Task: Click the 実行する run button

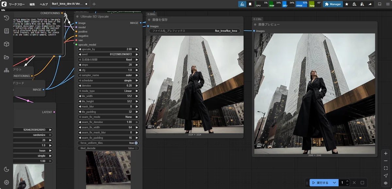Action: click(x=320, y=183)
